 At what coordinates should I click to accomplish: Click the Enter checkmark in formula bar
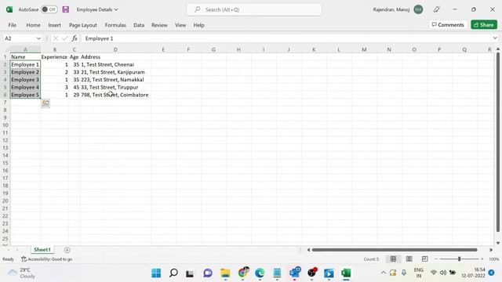(64, 38)
